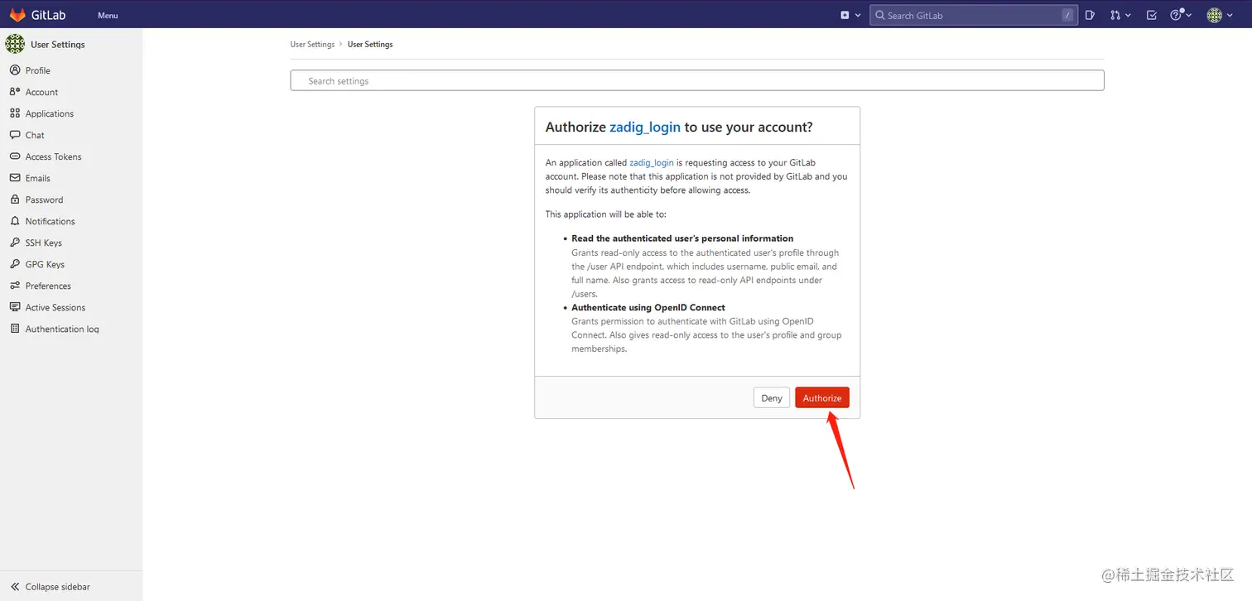Authorize zadig_login to use account
The image size is (1252, 601).
tap(822, 398)
